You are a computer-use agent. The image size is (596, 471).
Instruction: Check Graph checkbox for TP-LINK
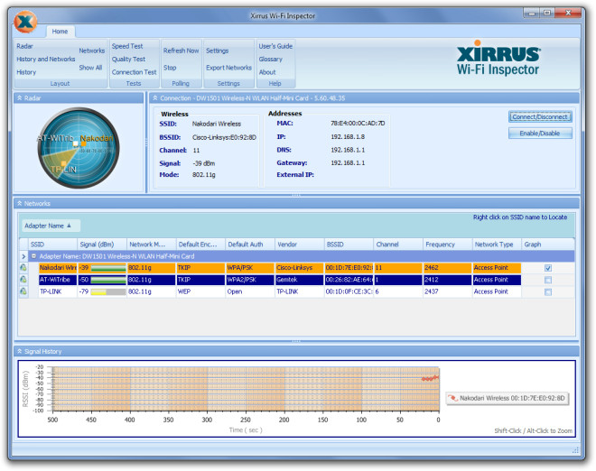click(548, 291)
